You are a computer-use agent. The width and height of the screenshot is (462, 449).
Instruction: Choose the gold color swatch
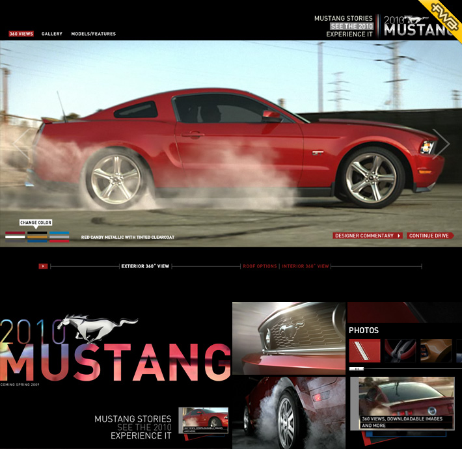point(37,237)
